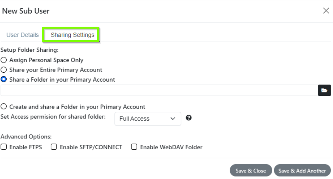Select the Sharing Settings tab
This screenshot has height=179, width=333.
pyautogui.click(x=72, y=35)
